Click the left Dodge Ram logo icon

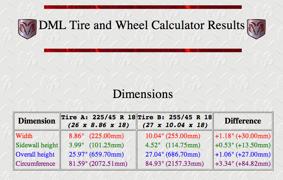(27, 29)
